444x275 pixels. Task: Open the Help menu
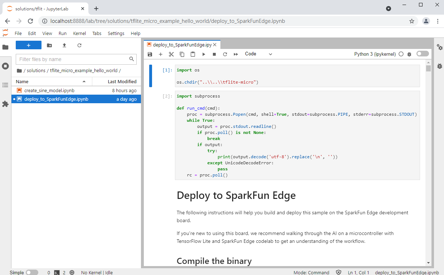click(136, 33)
